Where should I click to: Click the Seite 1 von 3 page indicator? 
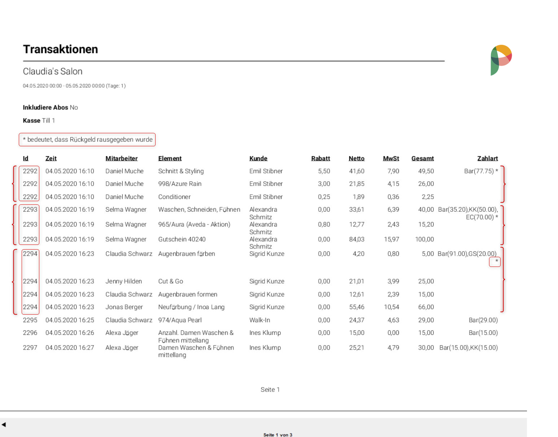point(278,435)
